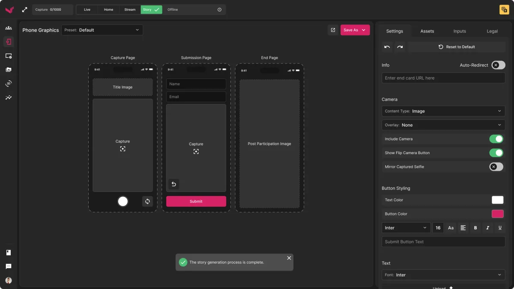
Task: Pick the pink Button Color swatch
Action: pyautogui.click(x=497, y=214)
